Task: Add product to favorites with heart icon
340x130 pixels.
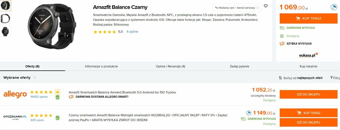Action: click(266, 6)
